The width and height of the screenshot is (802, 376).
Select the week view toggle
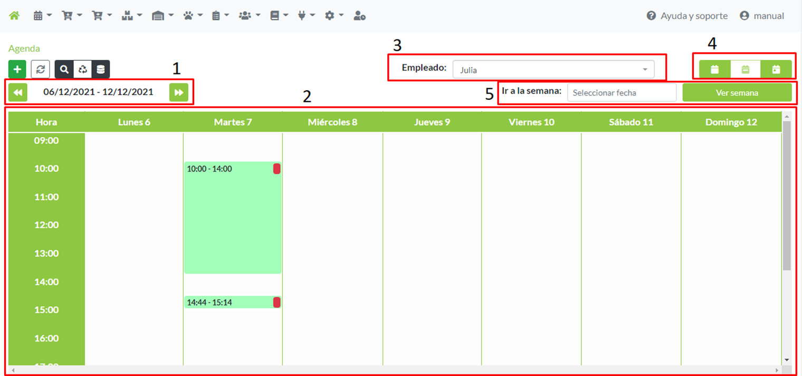[746, 69]
